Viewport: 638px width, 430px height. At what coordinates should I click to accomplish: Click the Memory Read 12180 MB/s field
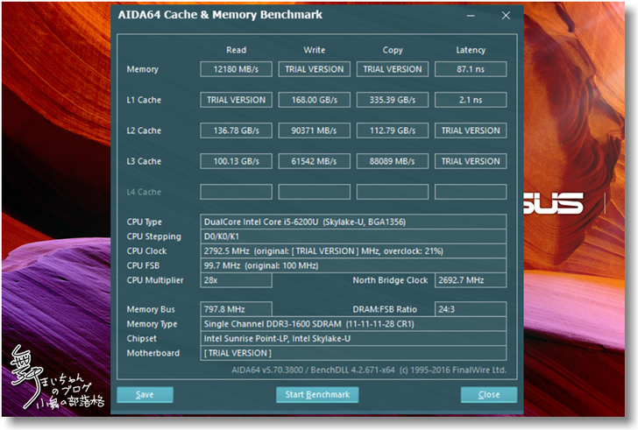(236, 69)
